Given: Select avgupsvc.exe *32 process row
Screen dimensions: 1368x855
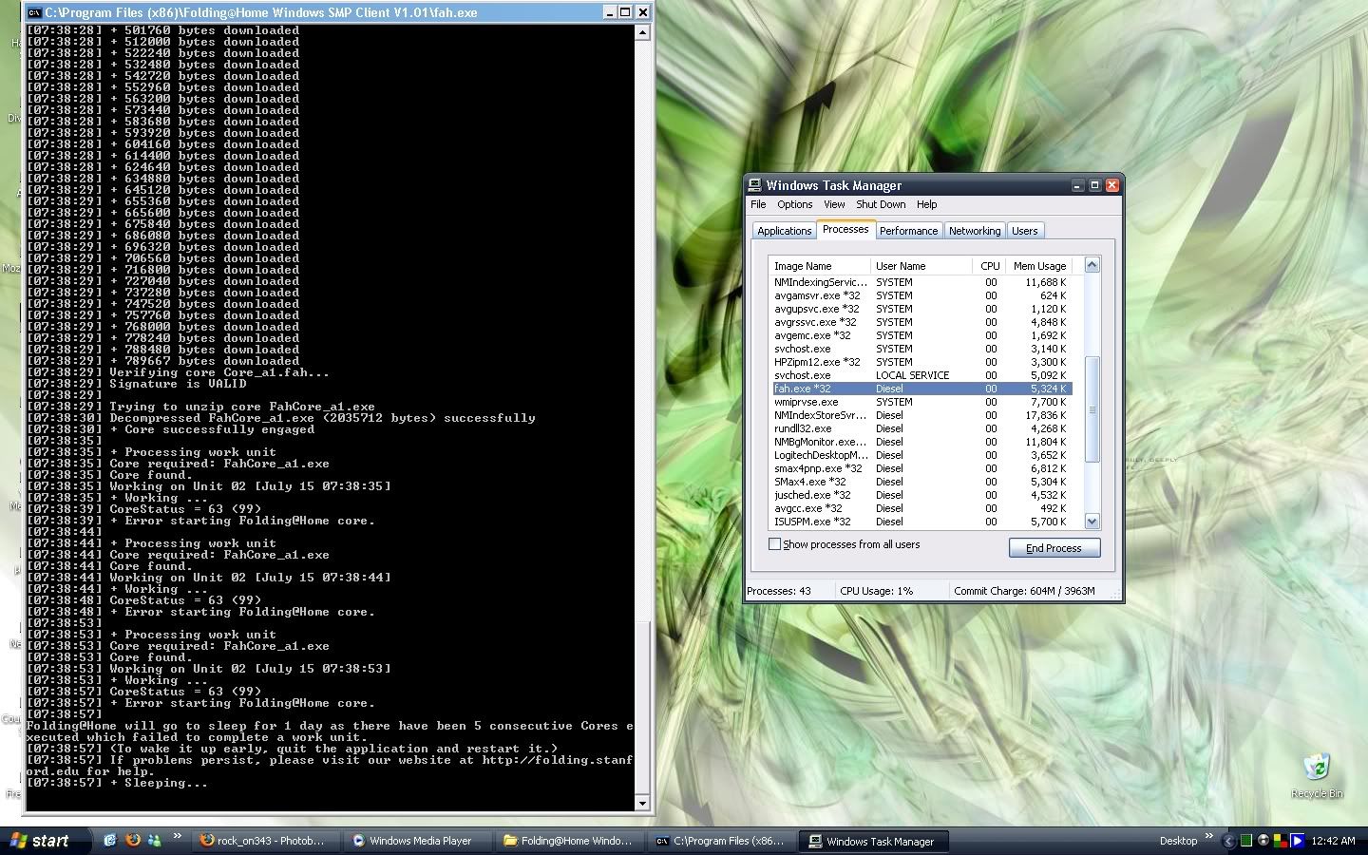Looking at the screenshot, I should pyautogui.click(x=921, y=309).
